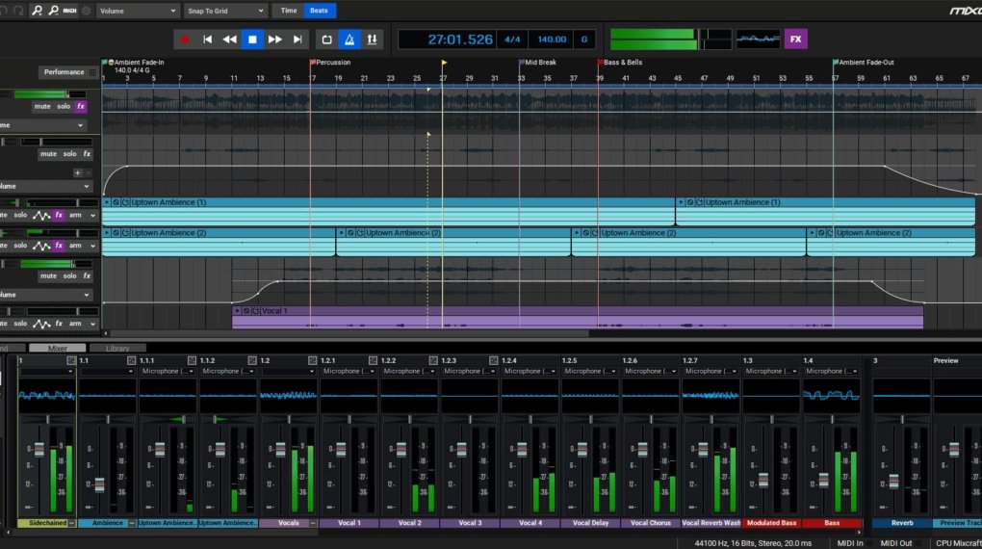The image size is (982, 549).
Task: Collapse the Vocals mixer group
Action: (313, 523)
